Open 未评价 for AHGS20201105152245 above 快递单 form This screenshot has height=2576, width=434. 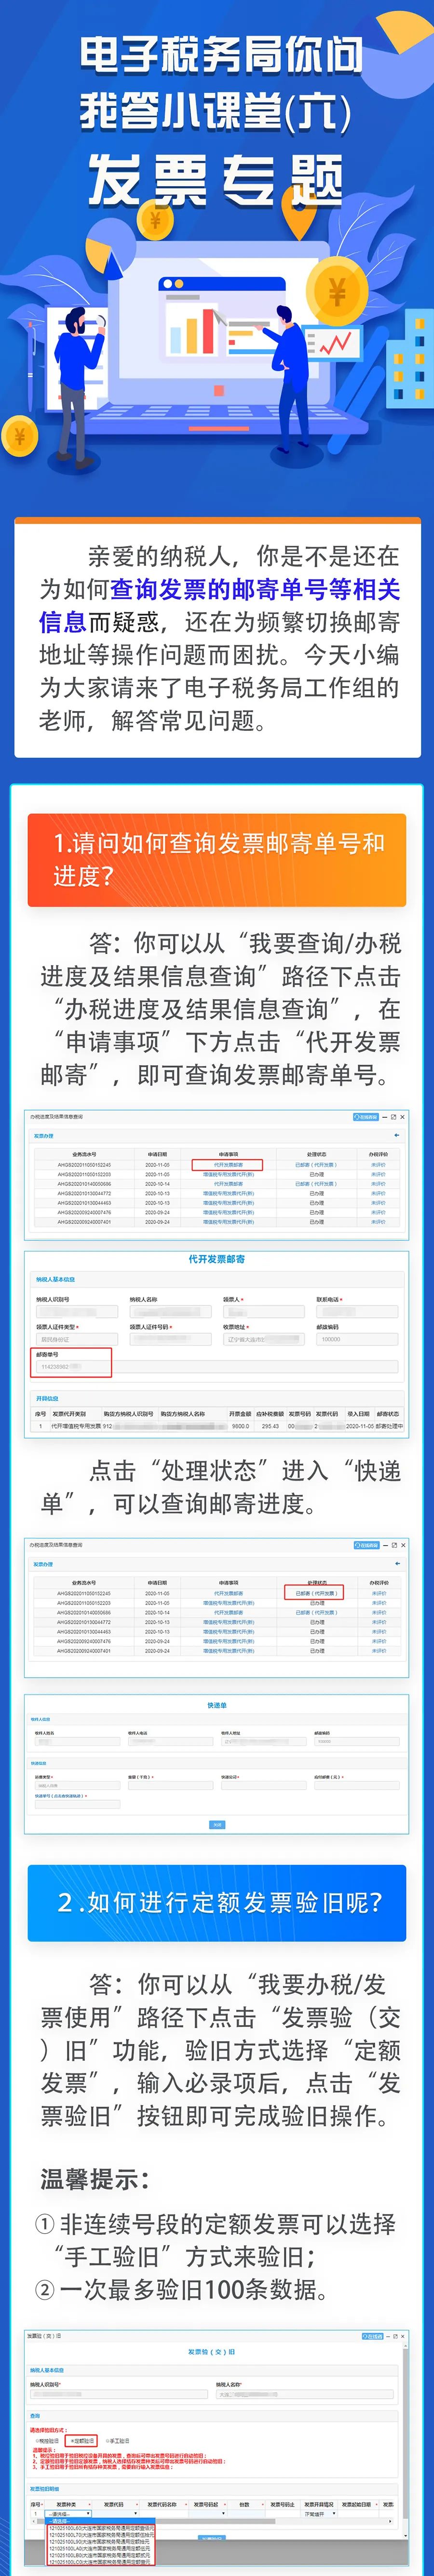click(378, 1593)
